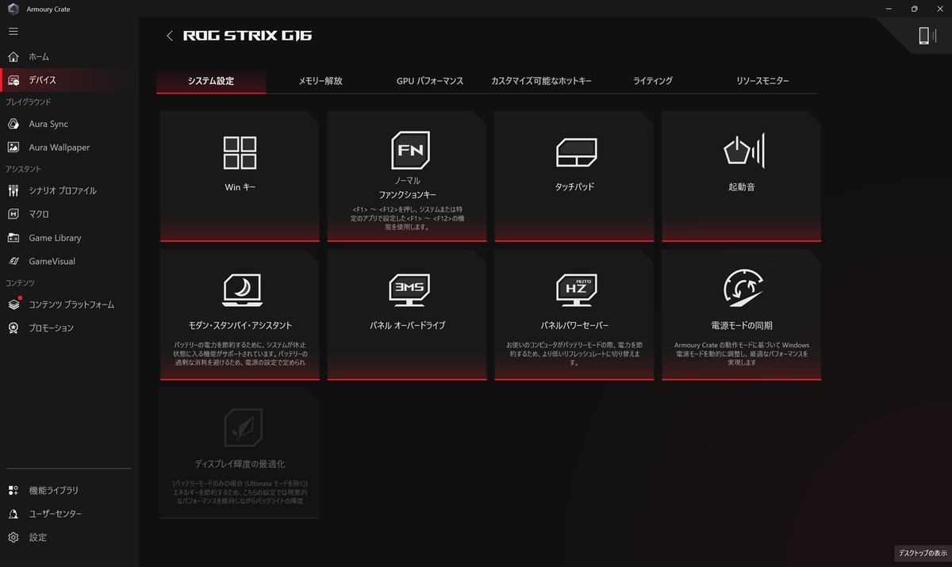Select ホーム text in sidebar
The width and height of the screenshot is (952, 567).
(39, 57)
